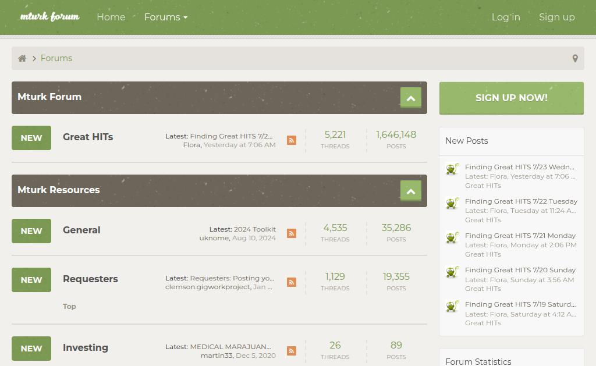Open the Mturk Resources category heading
596x366 pixels.
click(59, 190)
